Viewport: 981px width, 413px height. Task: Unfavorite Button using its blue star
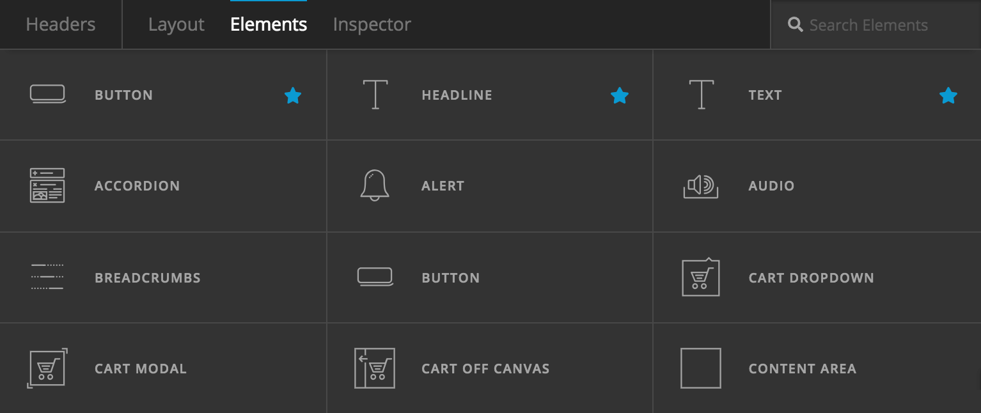(x=293, y=96)
